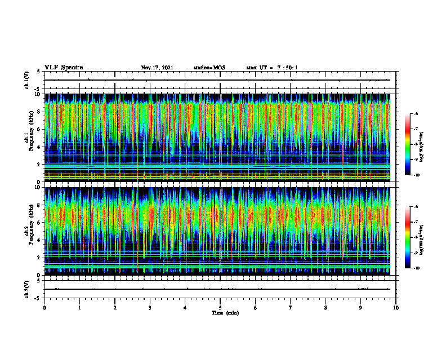Click the ch.2 frequency axis '8' tick label
The height and width of the screenshot is (345, 446).
click(x=40, y=205)
